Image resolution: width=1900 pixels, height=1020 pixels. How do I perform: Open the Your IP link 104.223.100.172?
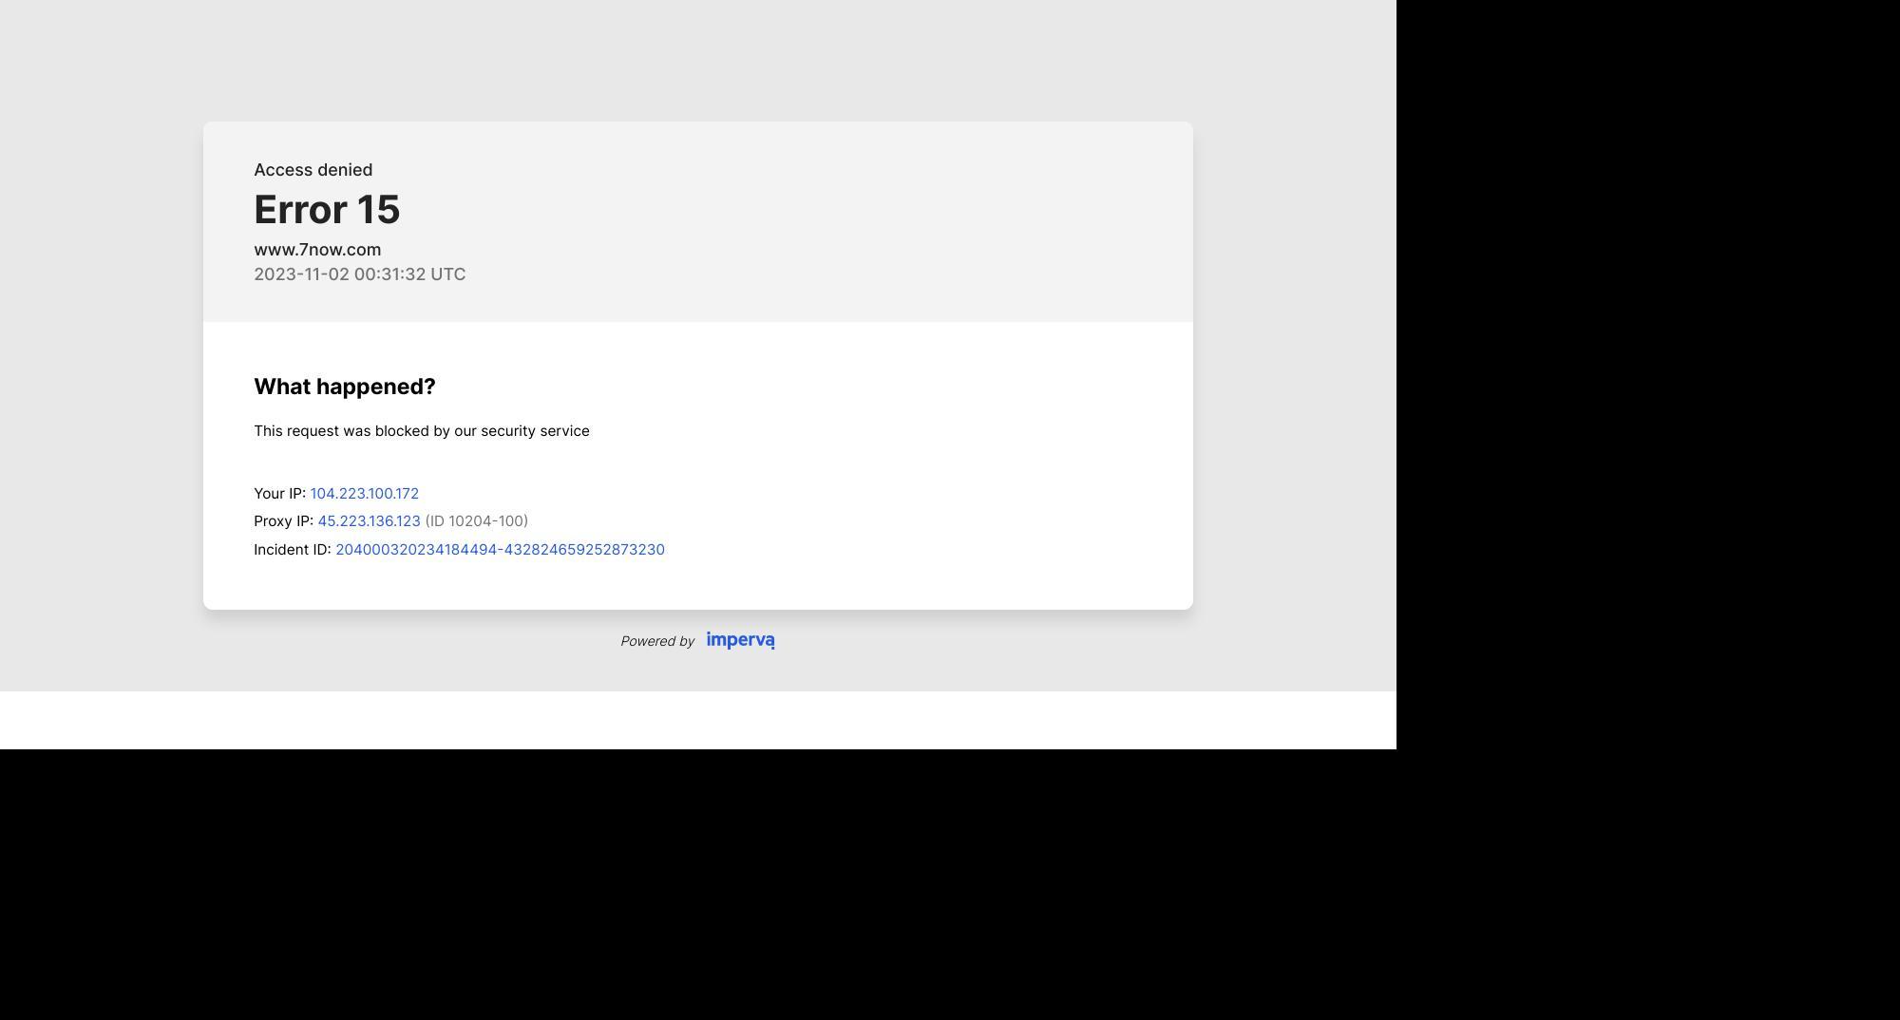point(364,493)
